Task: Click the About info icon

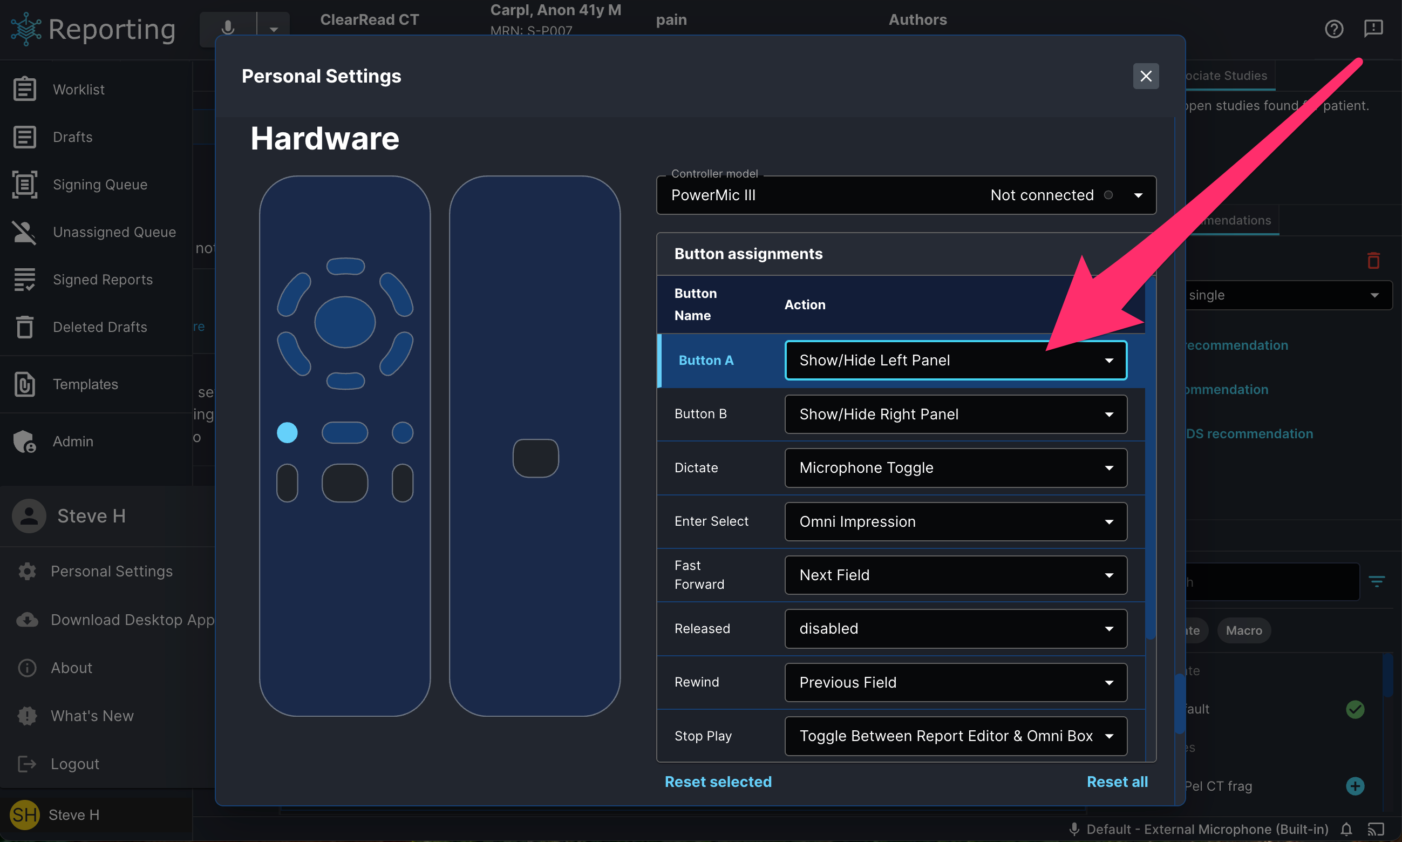Action: [x=27, y=668]
